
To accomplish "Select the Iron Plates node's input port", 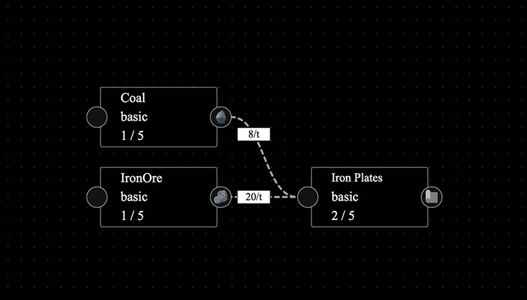I will tap(308, 197).
